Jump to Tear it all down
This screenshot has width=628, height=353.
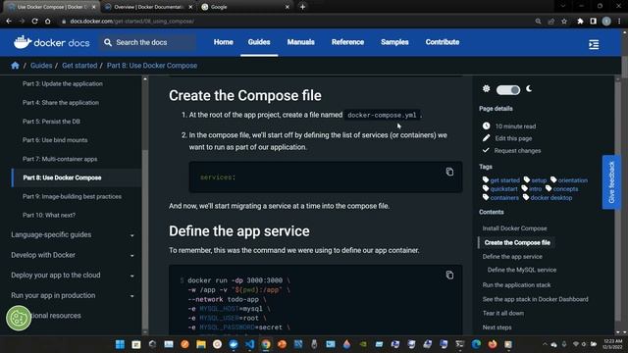click(503, 314)
